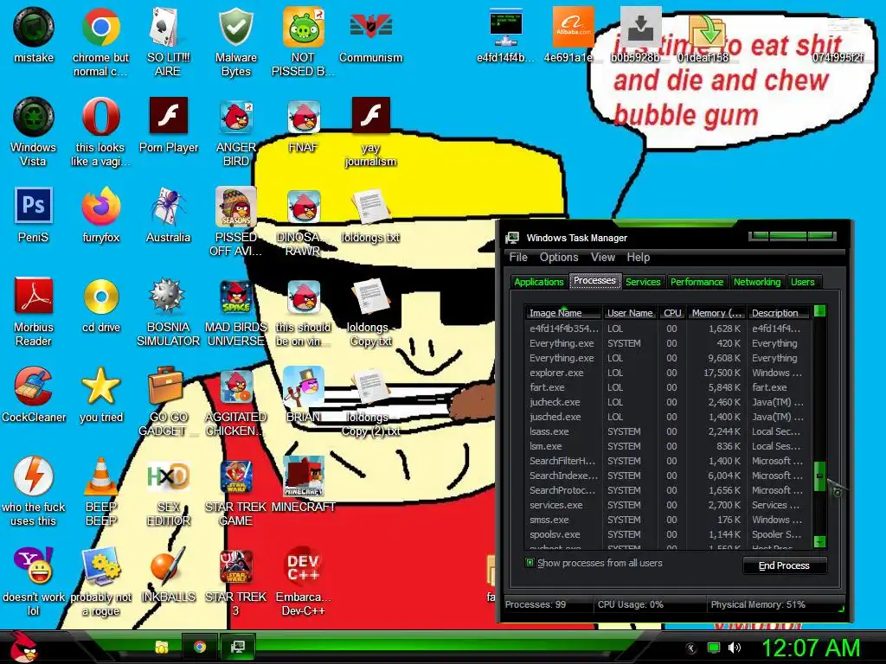The width and height of the screenshot is (886, 664).
Task: Switch to the Performance tab
Action: pos(697,282)
